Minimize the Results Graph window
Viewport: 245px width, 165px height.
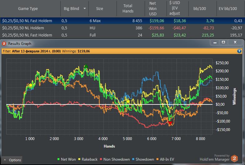[x=215, y=42]
